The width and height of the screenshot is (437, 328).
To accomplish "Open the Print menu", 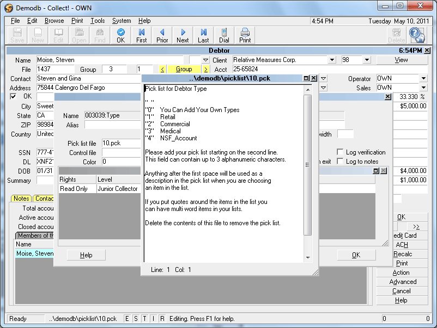I will [77, 21].
